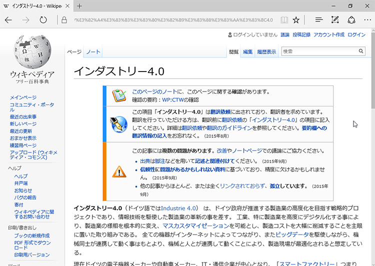This screenshot has width=375, height=266.
Task: Open the アカウント作成 link
Action: click(x=328, y=34)
